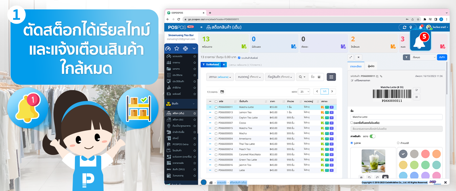The height and width of the screenshot is (191, 456).
Task: Switch to the ผู้ผลิต tab
Action: (371, 66)
